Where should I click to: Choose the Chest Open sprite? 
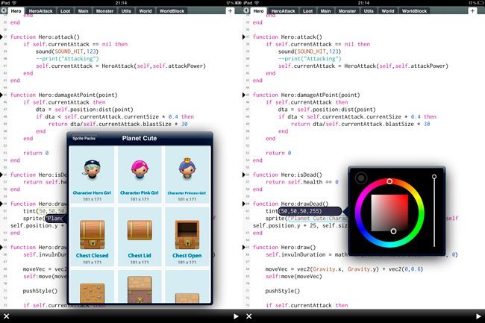tap(187, 236)
